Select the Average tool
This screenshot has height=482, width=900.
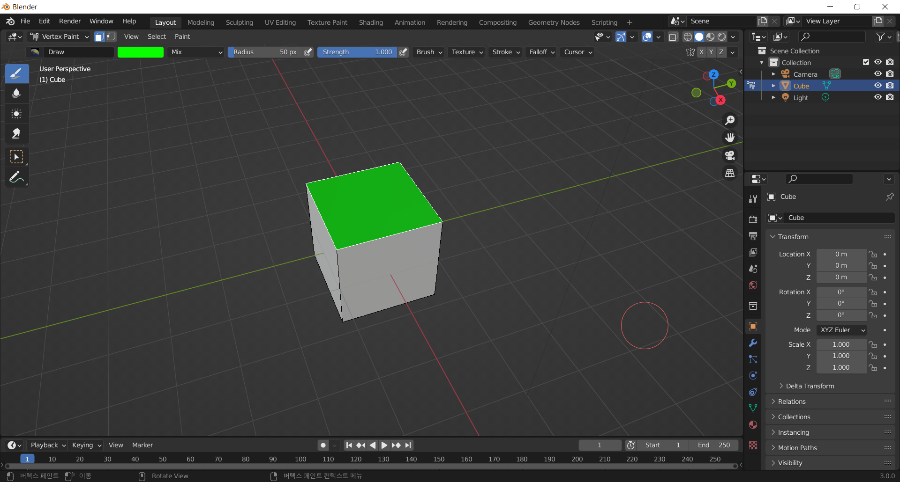pyautogui.click(x=16, y=114)
